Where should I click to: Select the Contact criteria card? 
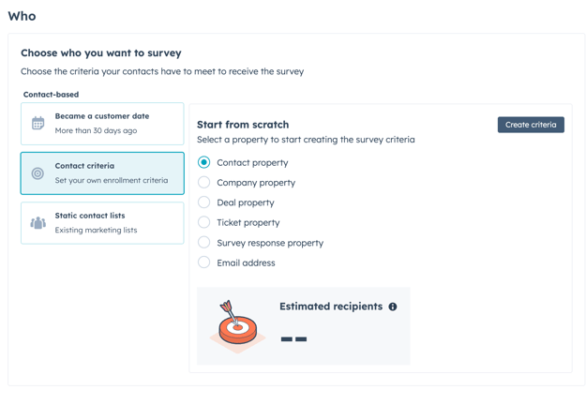(102, 173)
